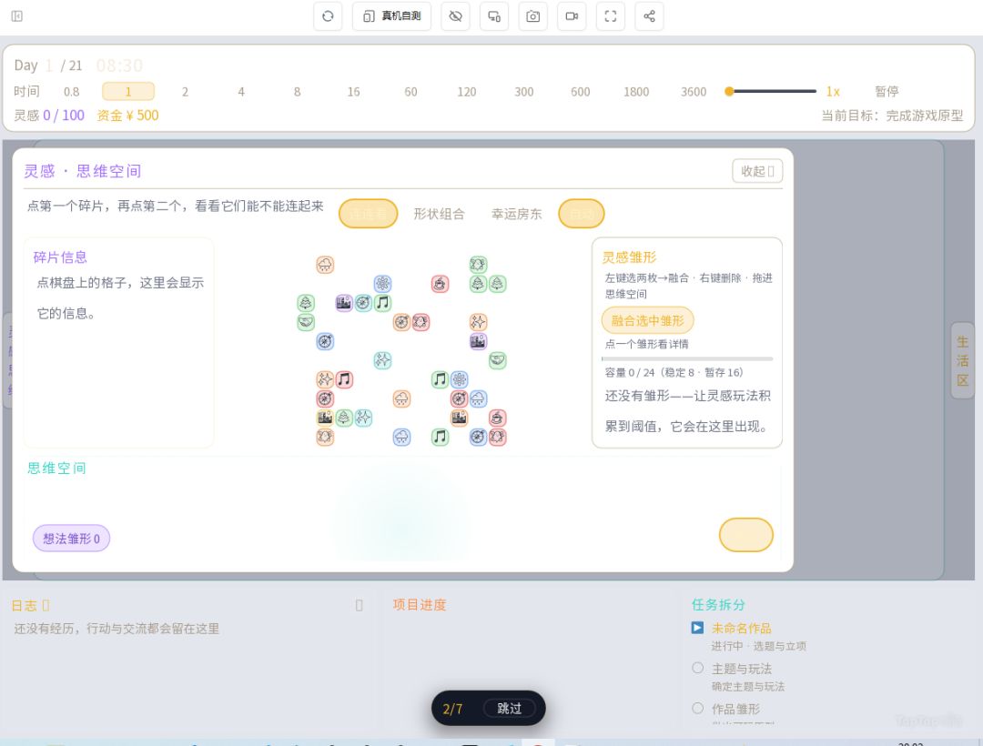Click the purple city tile beside teal compass
Viewport: 983px width, 746px height.
[x=344, y=303]
